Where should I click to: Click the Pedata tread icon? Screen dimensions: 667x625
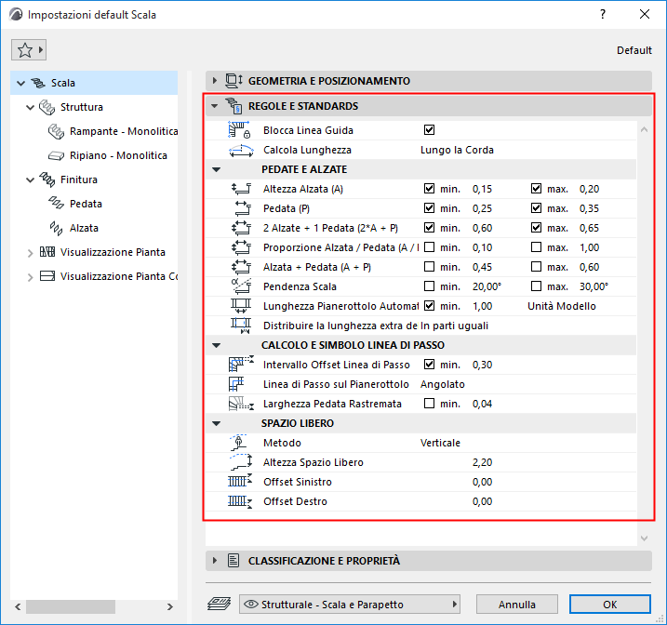(56, 204)
